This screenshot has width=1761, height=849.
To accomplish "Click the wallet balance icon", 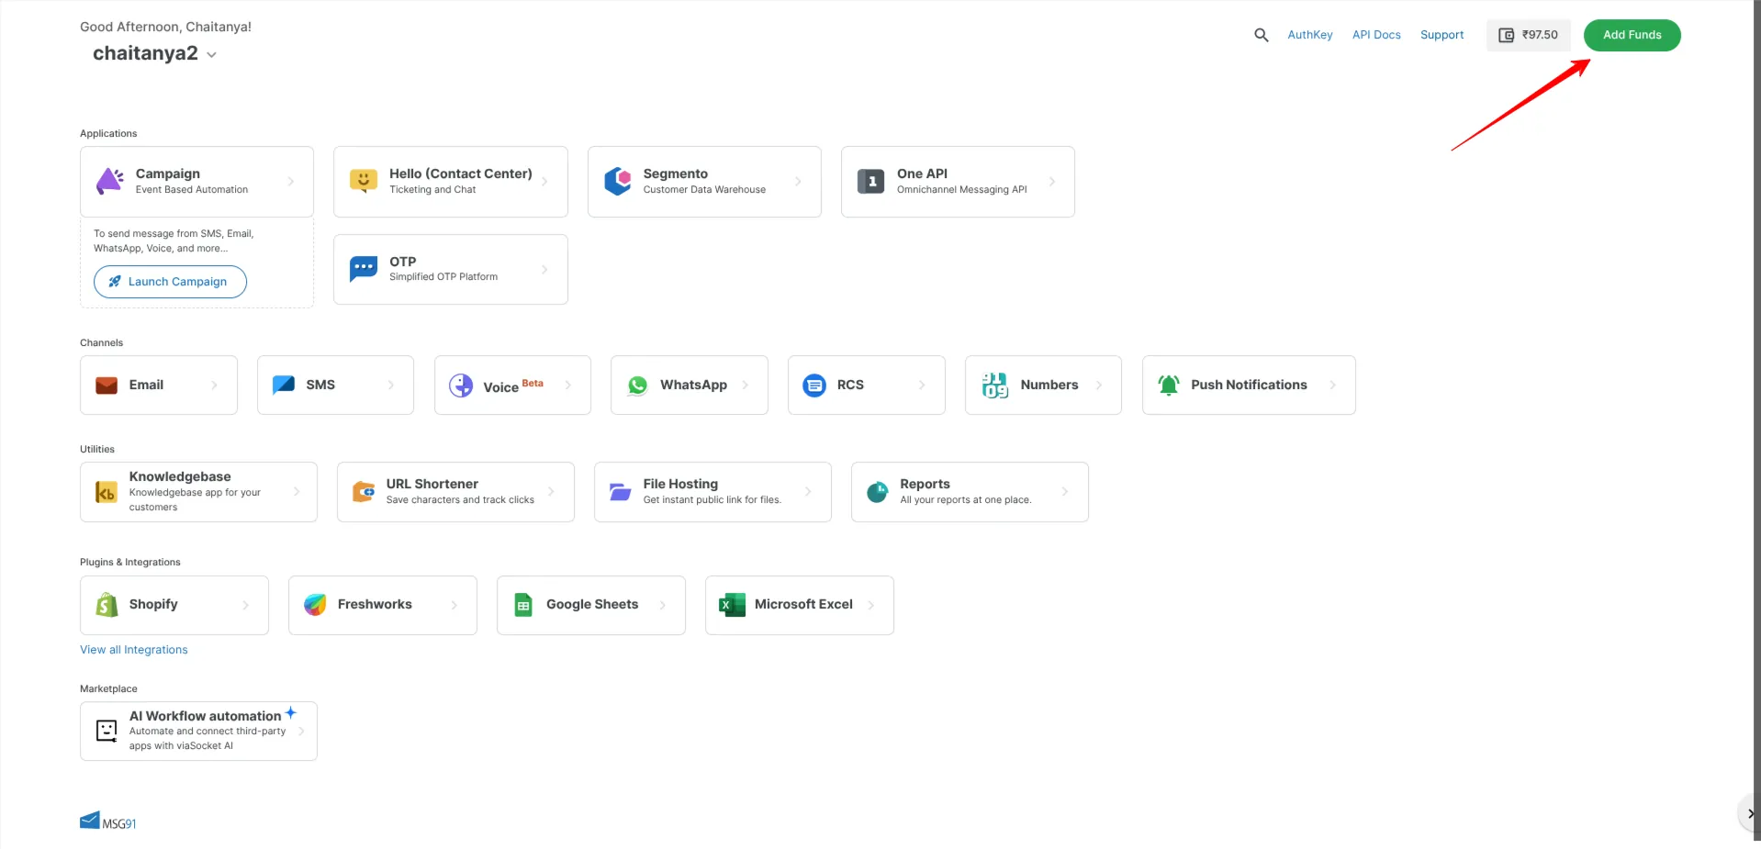I will (x=1507, y=35).
